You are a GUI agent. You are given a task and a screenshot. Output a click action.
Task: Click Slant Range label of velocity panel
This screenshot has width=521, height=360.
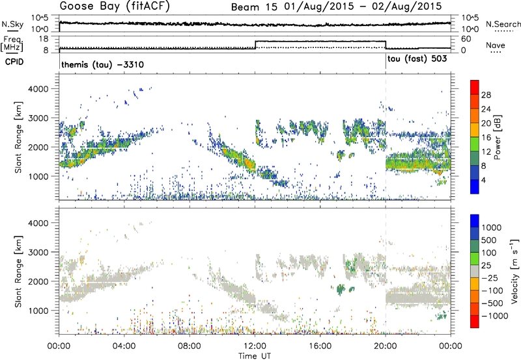point(18,271)
